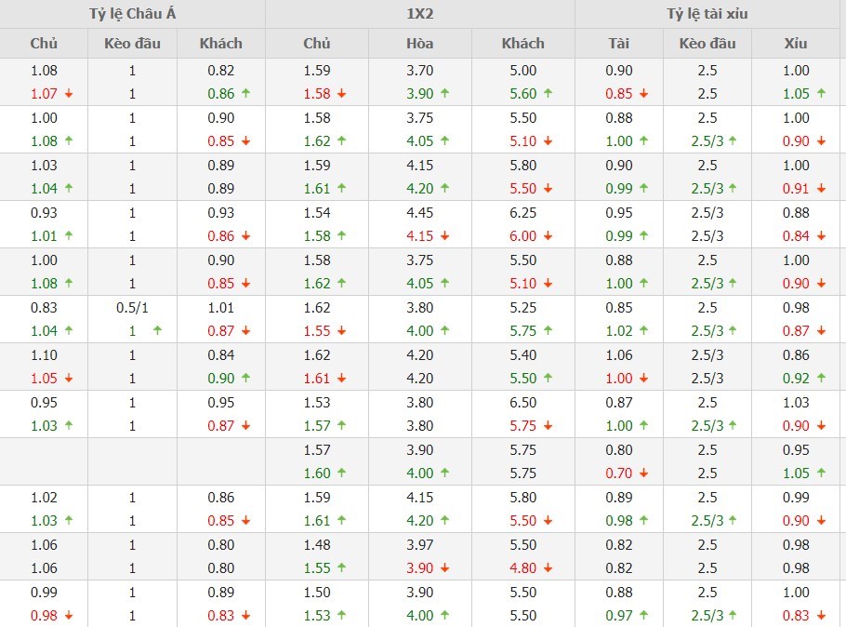
Task: Click the red down arrow beside 6.00
Action: coord(549,236)
